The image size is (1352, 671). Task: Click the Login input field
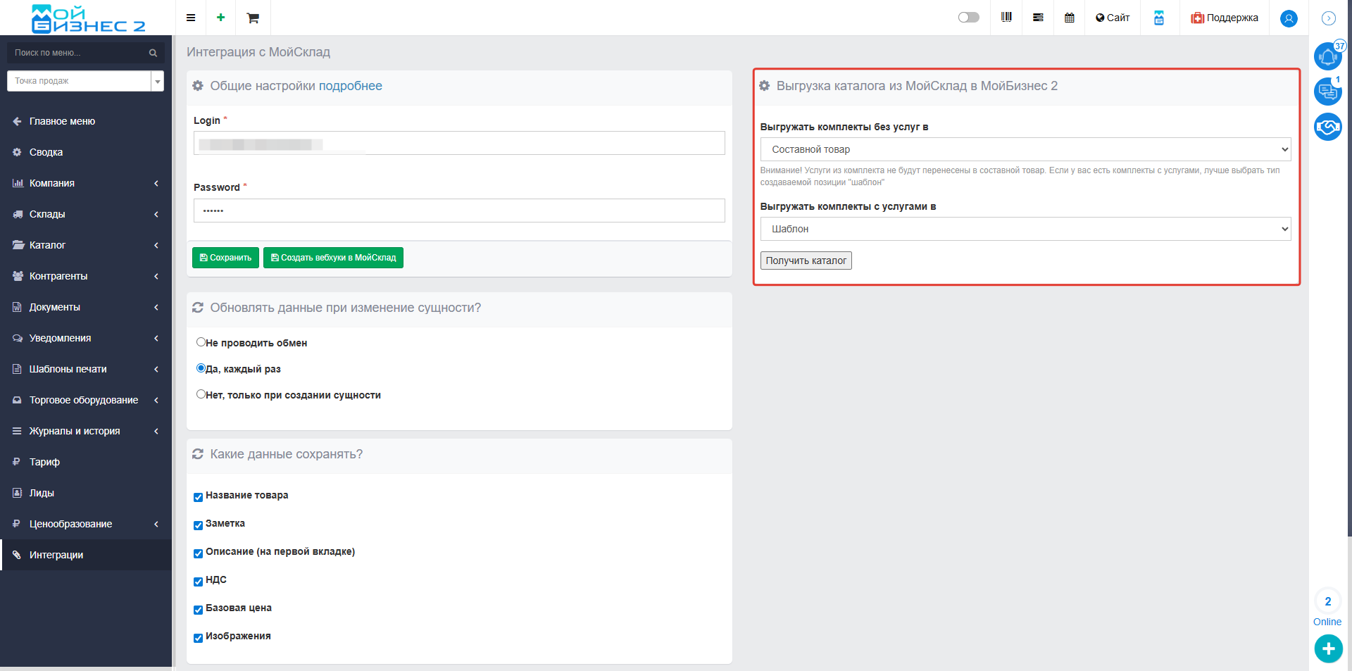click(x=459, y=143)
